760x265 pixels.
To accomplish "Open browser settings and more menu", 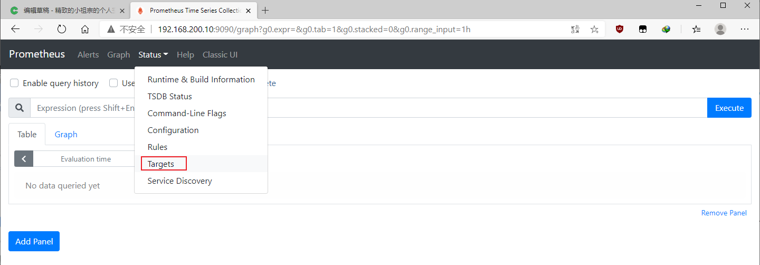I will (x=745, y=30).
